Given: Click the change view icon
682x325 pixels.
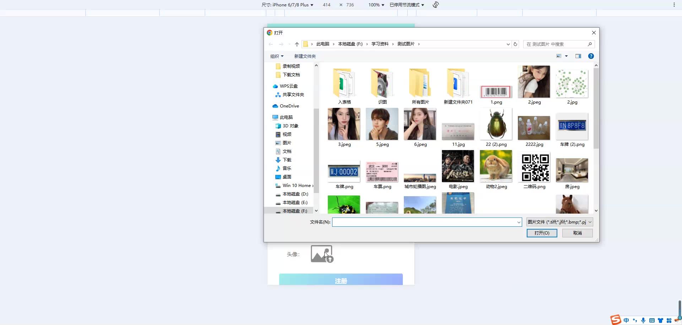Looking at the screenshot, I should [x=559, y=56].
